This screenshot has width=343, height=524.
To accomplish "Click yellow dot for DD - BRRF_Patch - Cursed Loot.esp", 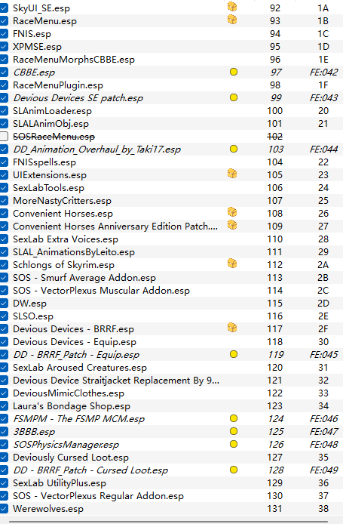I will pyautogui.click(x=234, y=470).
